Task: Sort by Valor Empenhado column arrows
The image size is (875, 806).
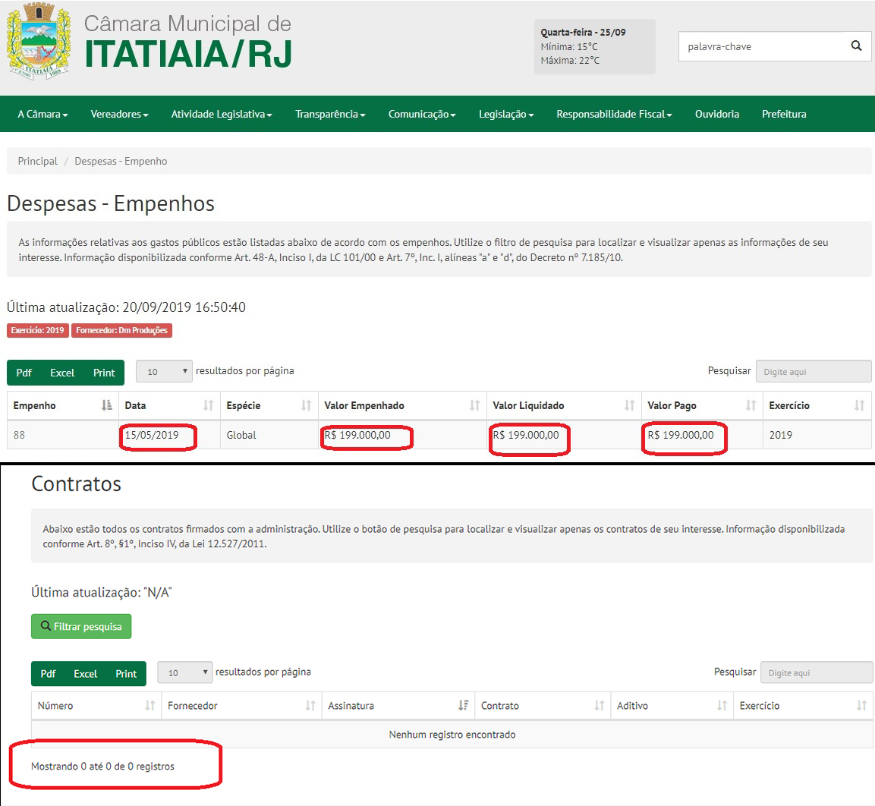Action: coord(474,405)
